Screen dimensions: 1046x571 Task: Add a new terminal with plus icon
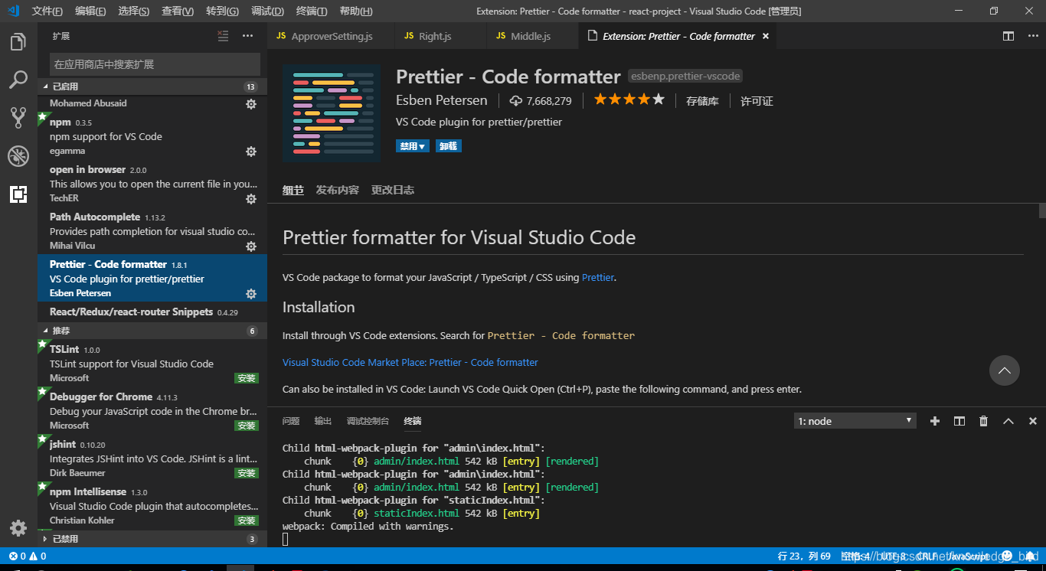pyautogui.click(x=934, y=421)
